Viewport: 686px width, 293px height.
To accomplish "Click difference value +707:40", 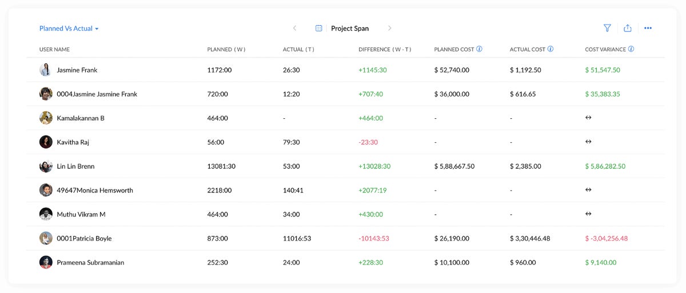I will [371, 94].
